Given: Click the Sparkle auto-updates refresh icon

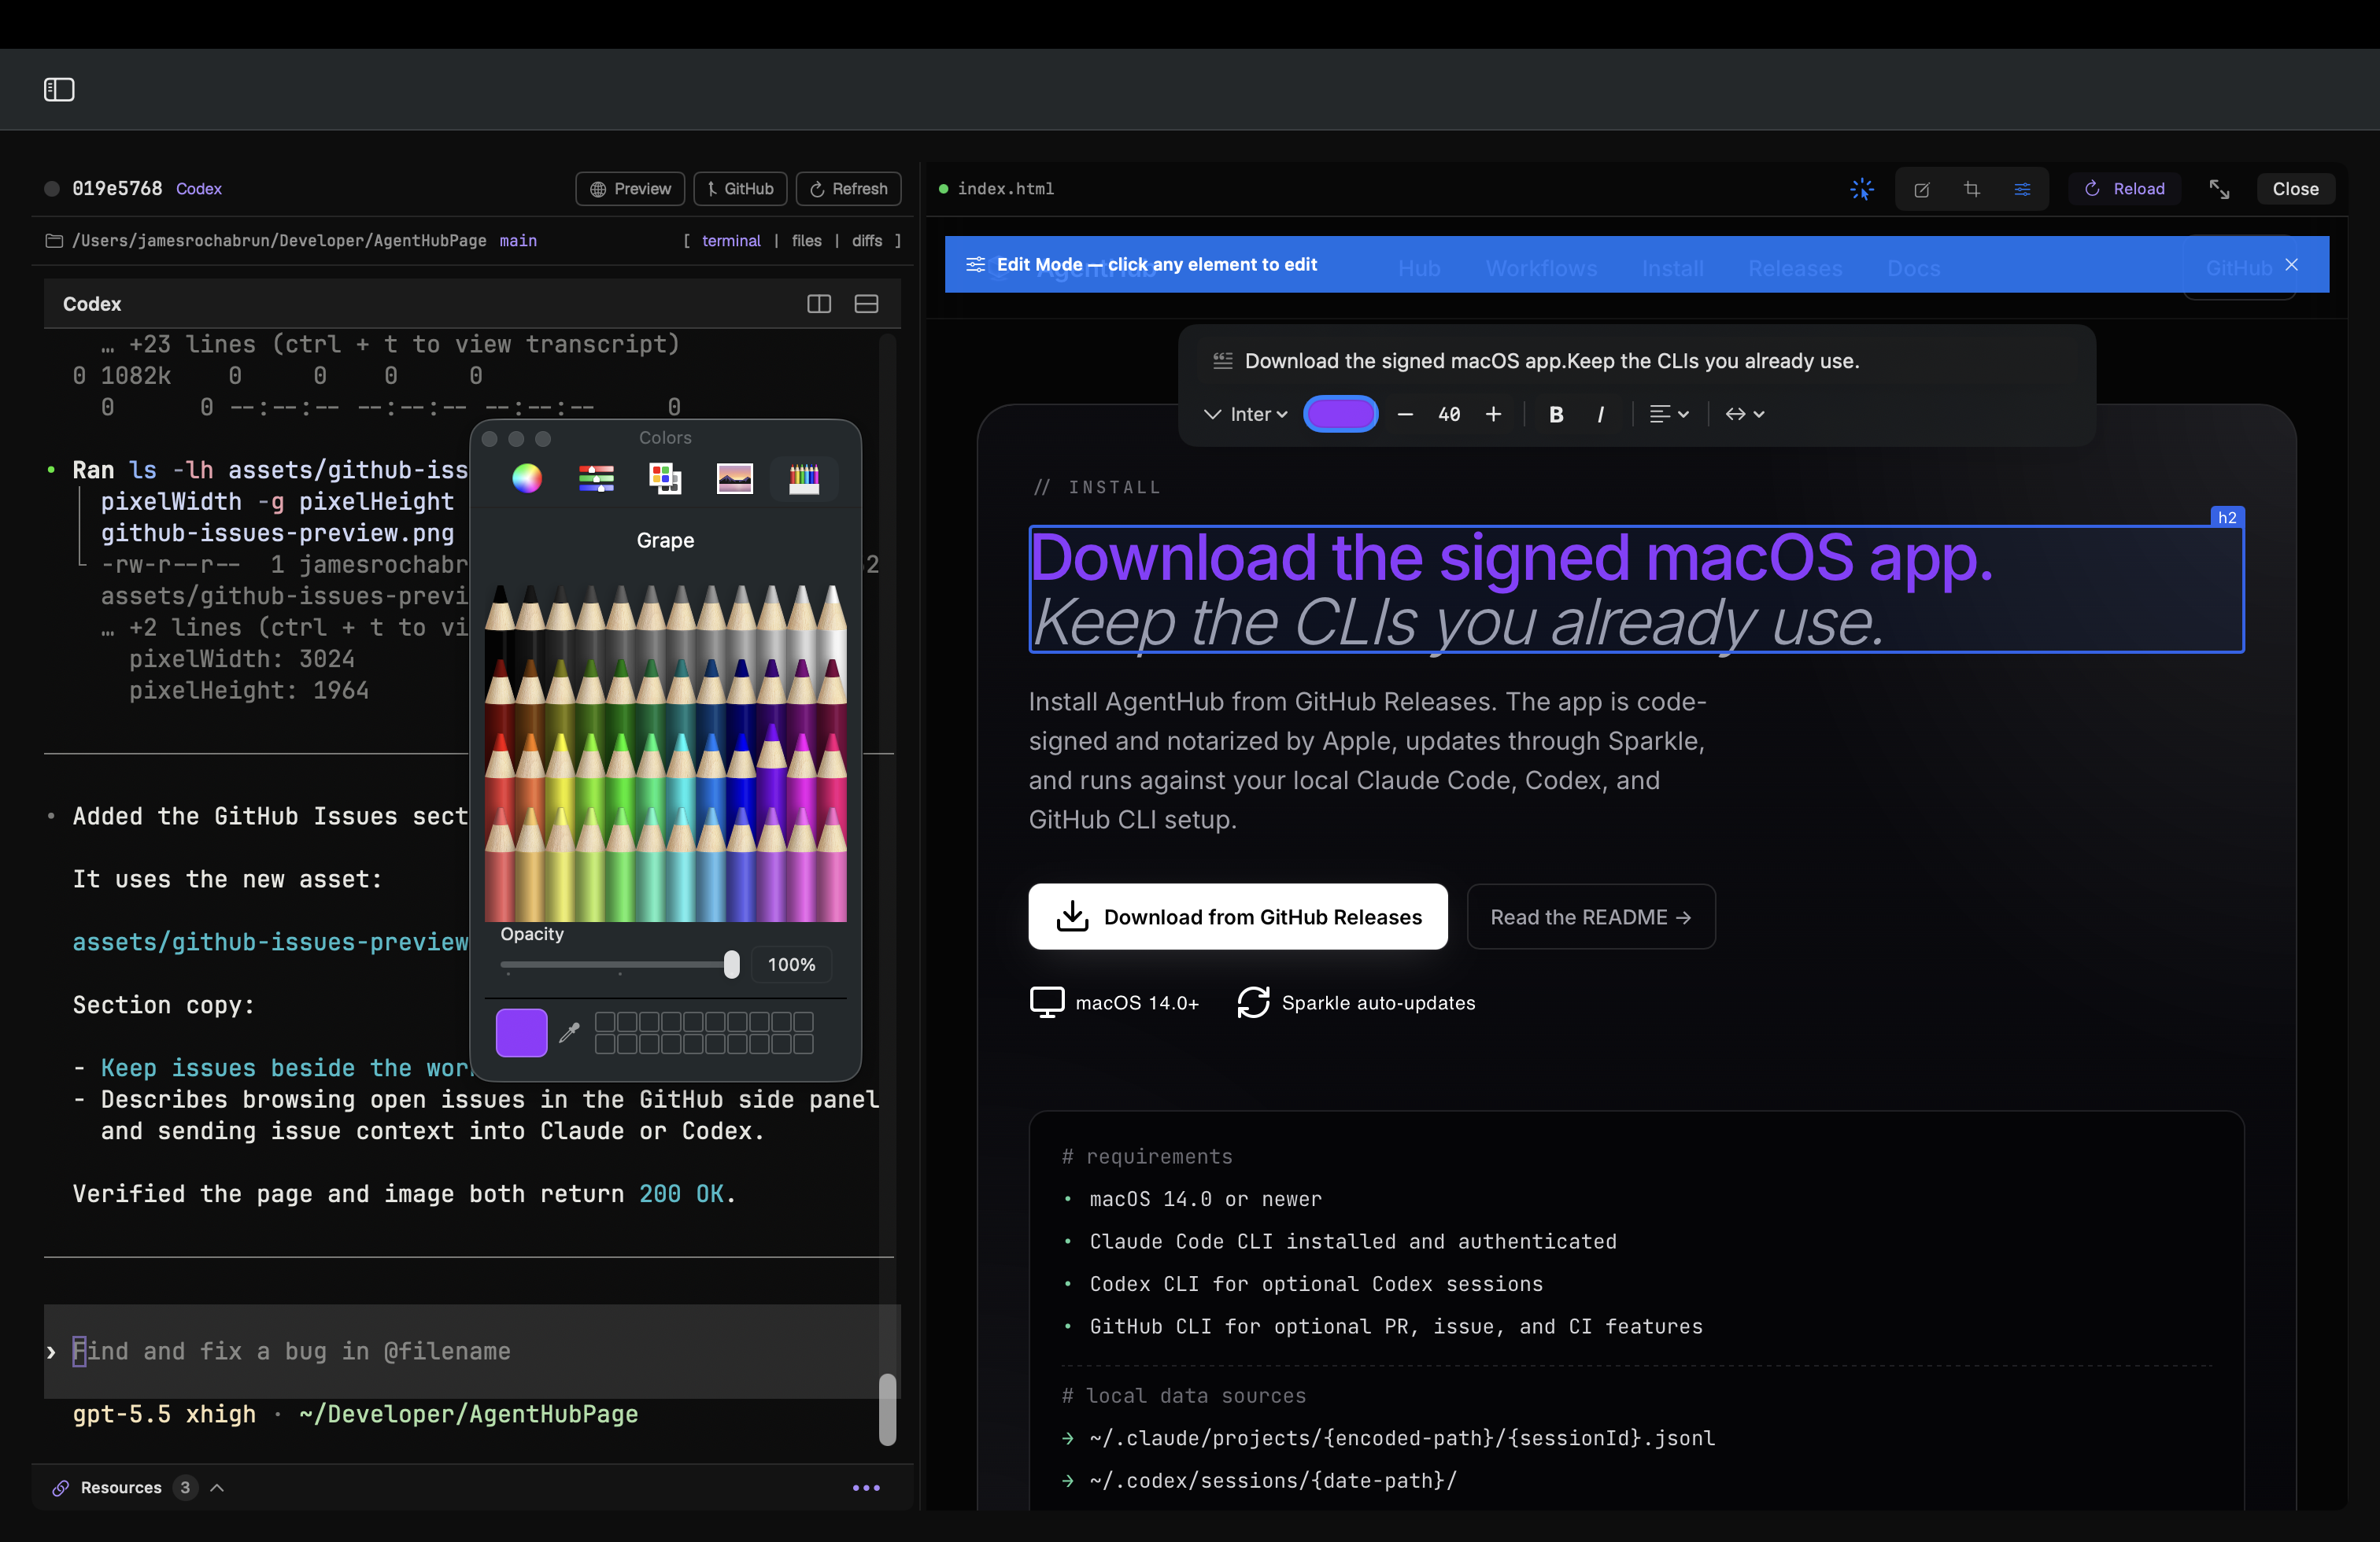Looking at the screenshot, I should click(x=1253, y=1002).
